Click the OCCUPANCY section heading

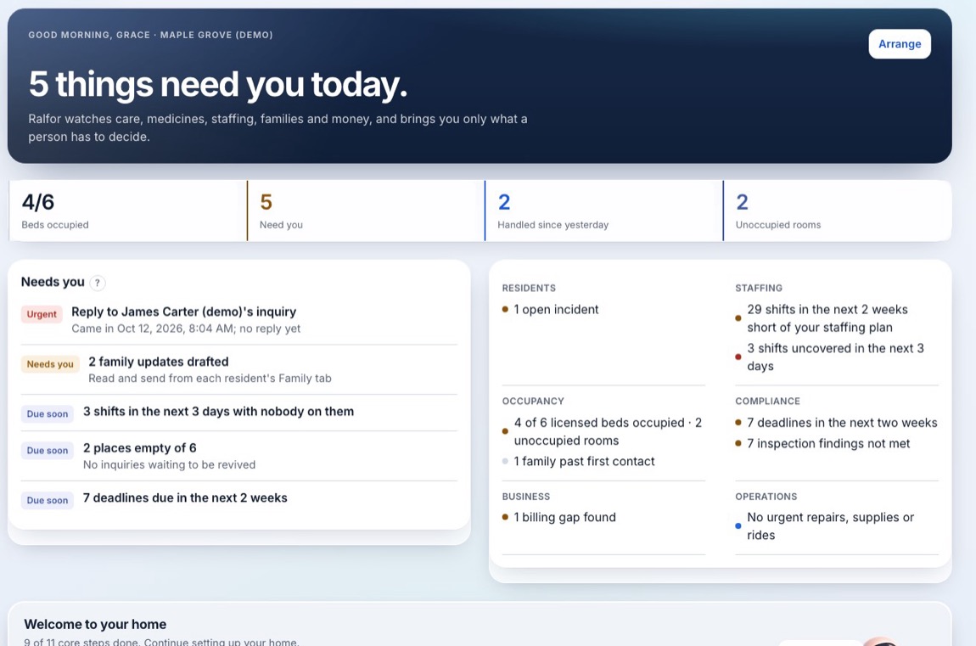534,402
